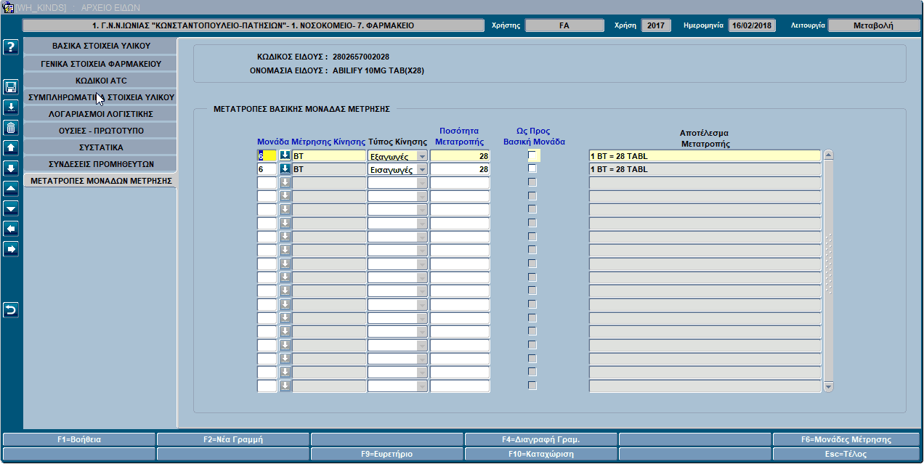Click the Αποτέλεσμα Μετατροπής column header

coord(705,138)
